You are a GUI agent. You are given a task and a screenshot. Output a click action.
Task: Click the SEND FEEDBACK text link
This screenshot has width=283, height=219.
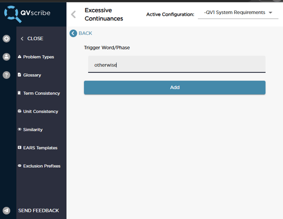click(38, 211)
